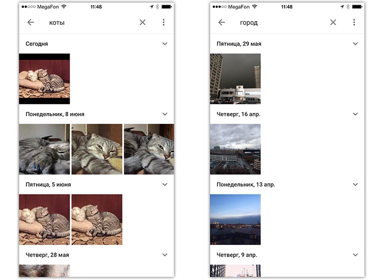381x280 pixels.
Task: Collapse the "Сегодня" section
Action: [164, 44]
